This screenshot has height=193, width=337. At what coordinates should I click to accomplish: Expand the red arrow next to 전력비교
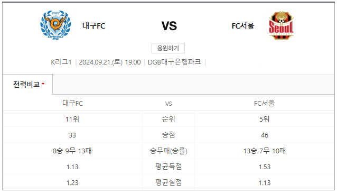point(43,84)
